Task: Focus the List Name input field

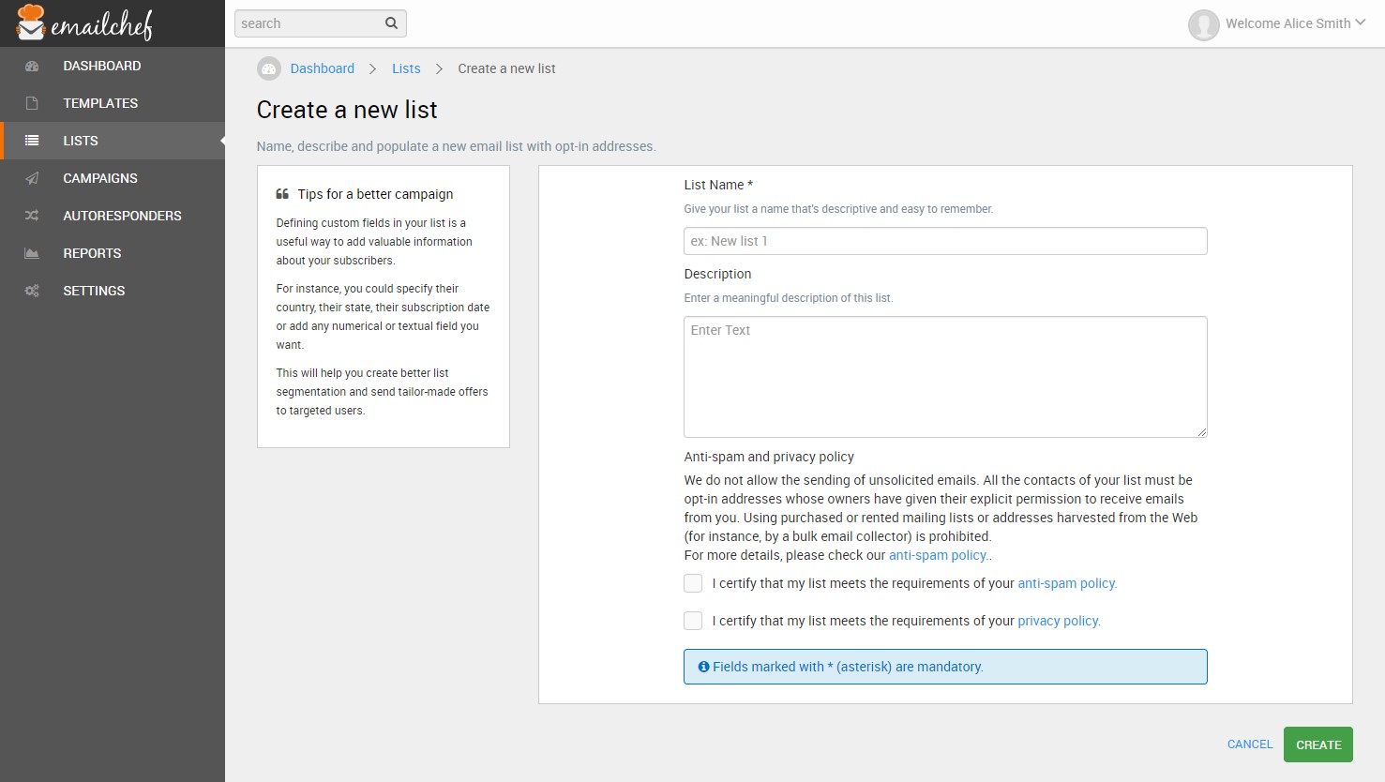Action: point(945,241)
